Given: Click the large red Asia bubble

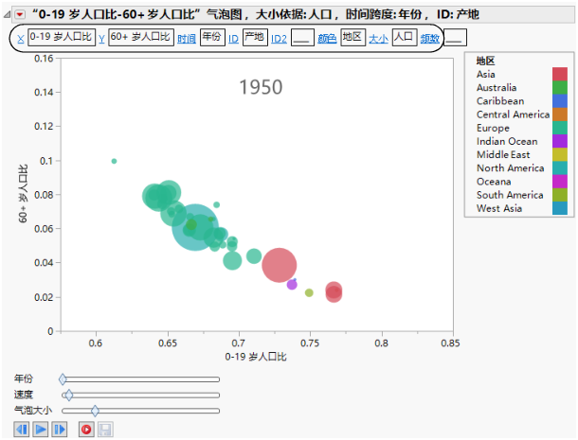Looking at the screenshot, I should 279,265.
